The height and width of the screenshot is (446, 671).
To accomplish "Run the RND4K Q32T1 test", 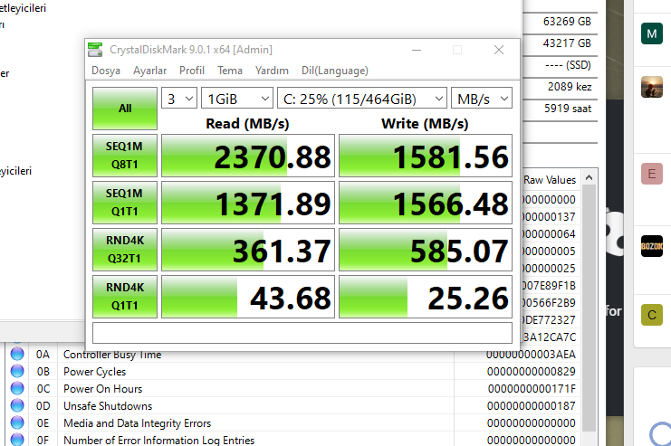I will click(125, 250).
